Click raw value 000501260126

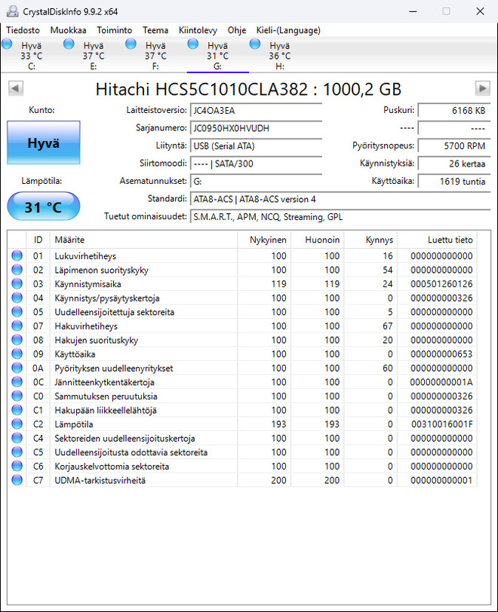[x=441, y=283]
